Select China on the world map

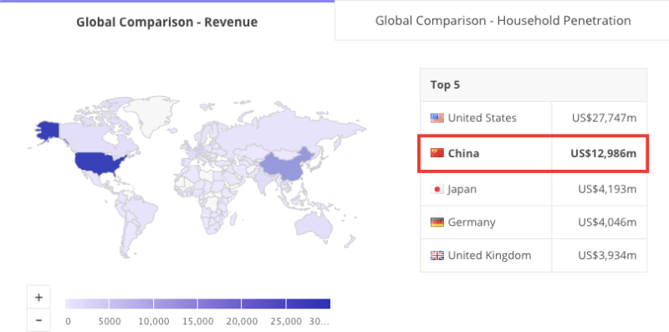283,165
